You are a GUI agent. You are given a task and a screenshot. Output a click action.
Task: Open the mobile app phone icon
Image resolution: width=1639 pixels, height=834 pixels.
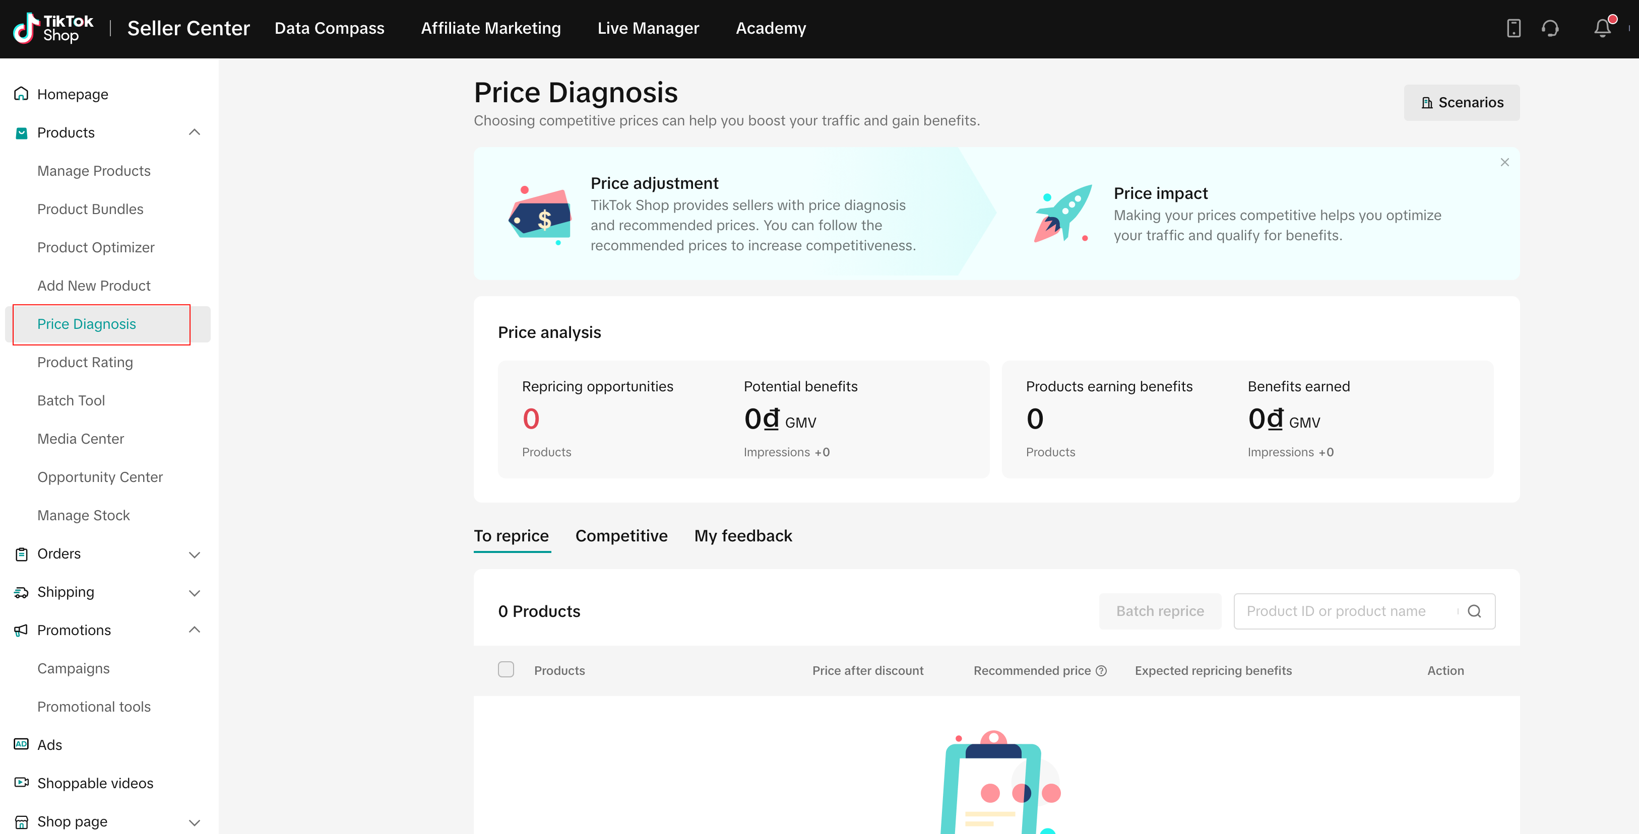1513,28
